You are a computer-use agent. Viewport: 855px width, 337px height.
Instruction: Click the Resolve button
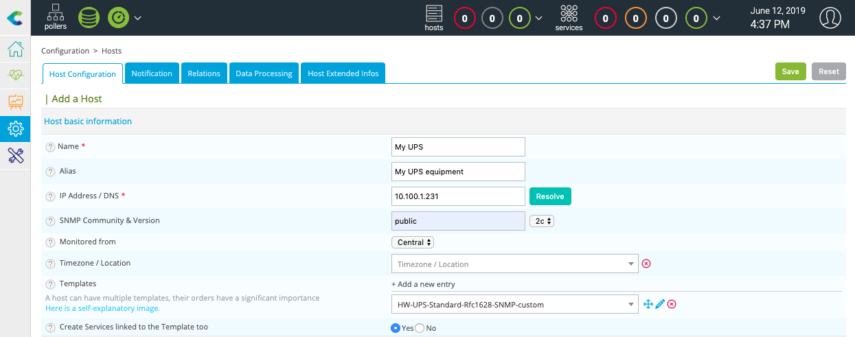549,196
